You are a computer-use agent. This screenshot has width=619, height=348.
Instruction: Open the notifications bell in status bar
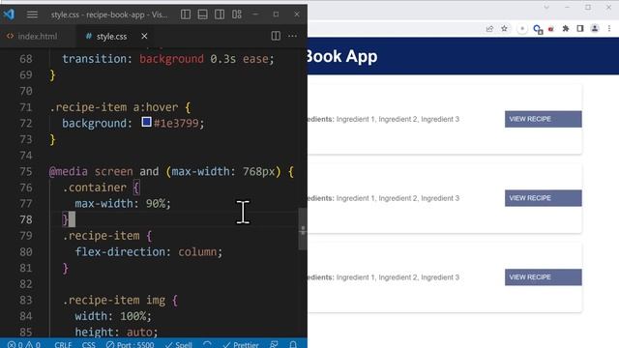pos(293,344)
